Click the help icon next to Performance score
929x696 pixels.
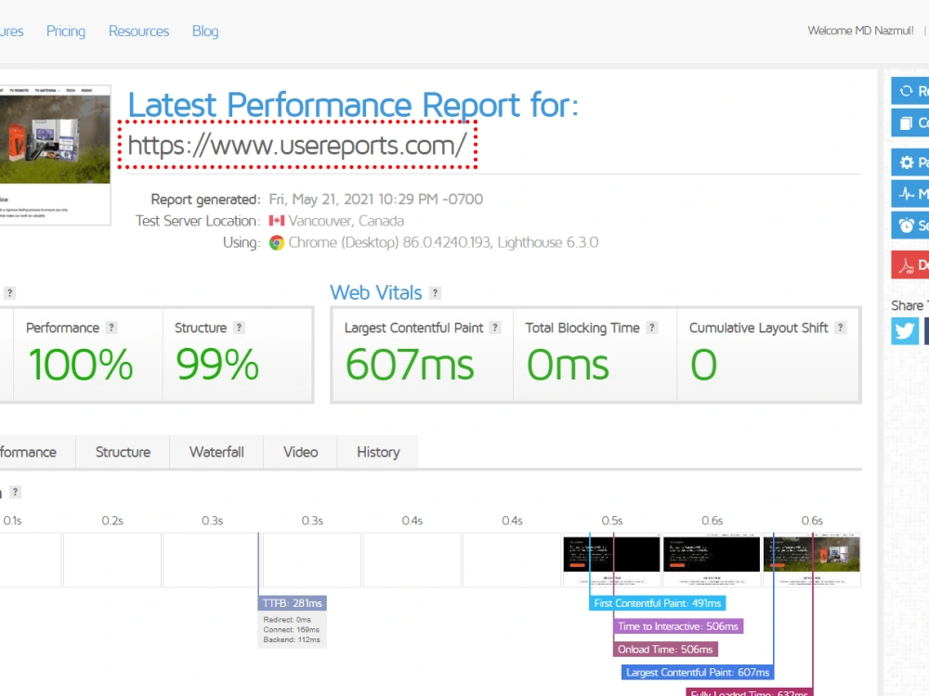click(x=111, y=328)
